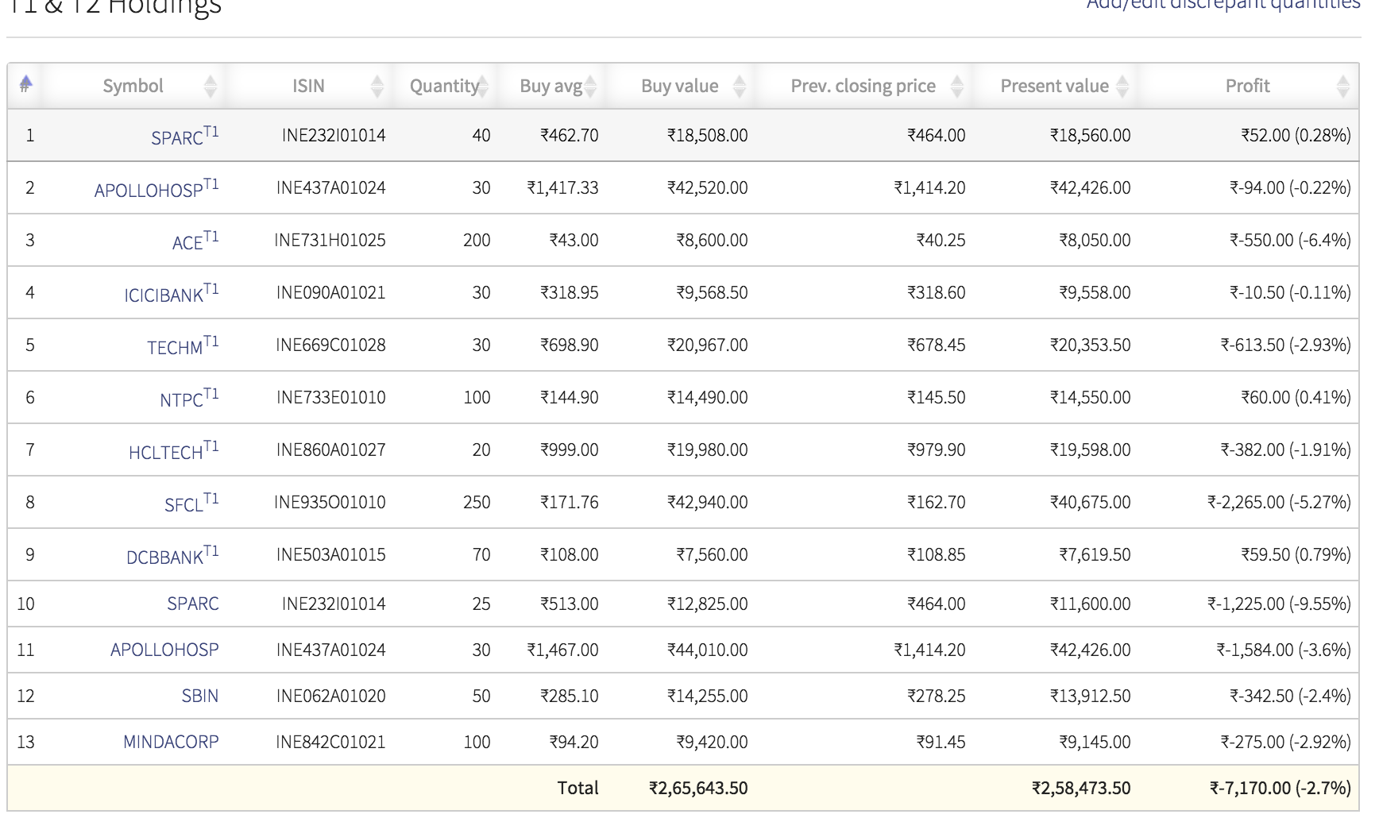Viewport: 1379px width, 818px height.
Task: Select ISIN INE731H01025 cell
Action: pyautogui.click(x=330, y=240)
